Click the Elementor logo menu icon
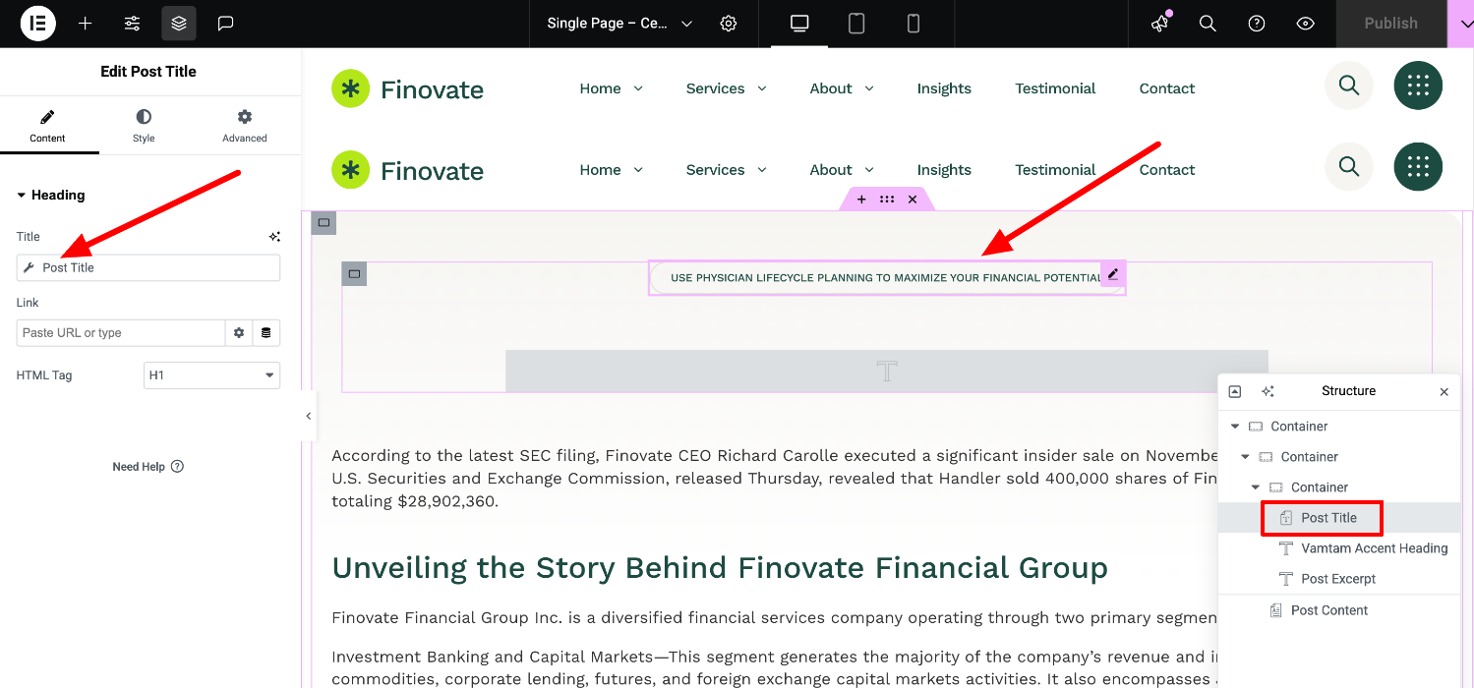 [x=38, y=23]
